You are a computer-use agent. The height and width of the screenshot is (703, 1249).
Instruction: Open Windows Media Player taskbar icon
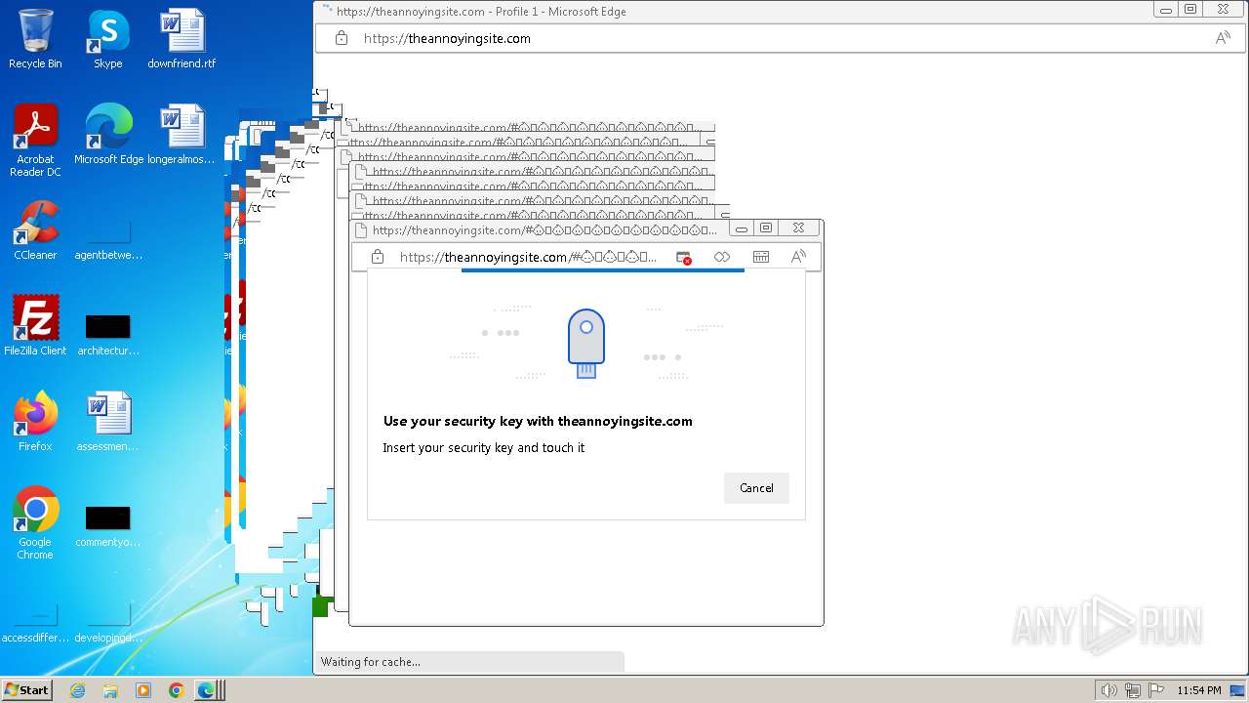click(143, 690)
